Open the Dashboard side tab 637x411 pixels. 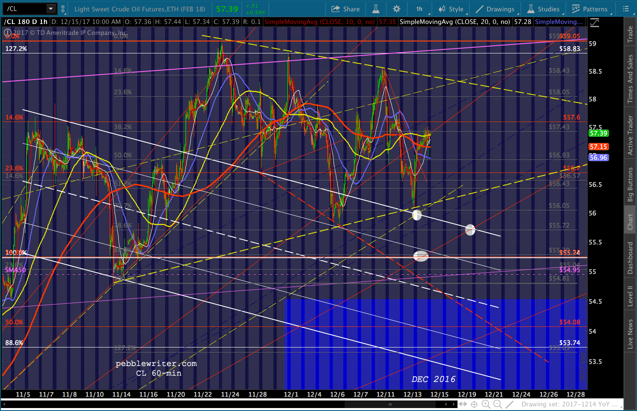630,258
